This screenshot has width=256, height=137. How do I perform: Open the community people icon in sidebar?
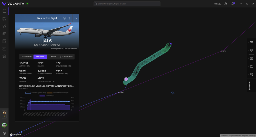(4, 56)
